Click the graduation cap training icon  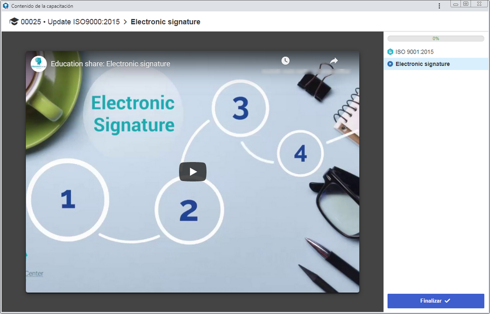click(x=14, y=22)
